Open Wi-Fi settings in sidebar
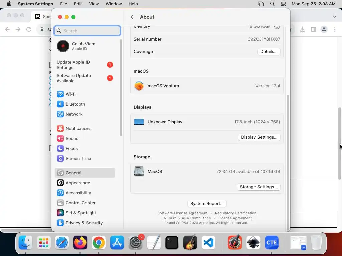The width and height of the screenshot is (342, 256). 84,94
